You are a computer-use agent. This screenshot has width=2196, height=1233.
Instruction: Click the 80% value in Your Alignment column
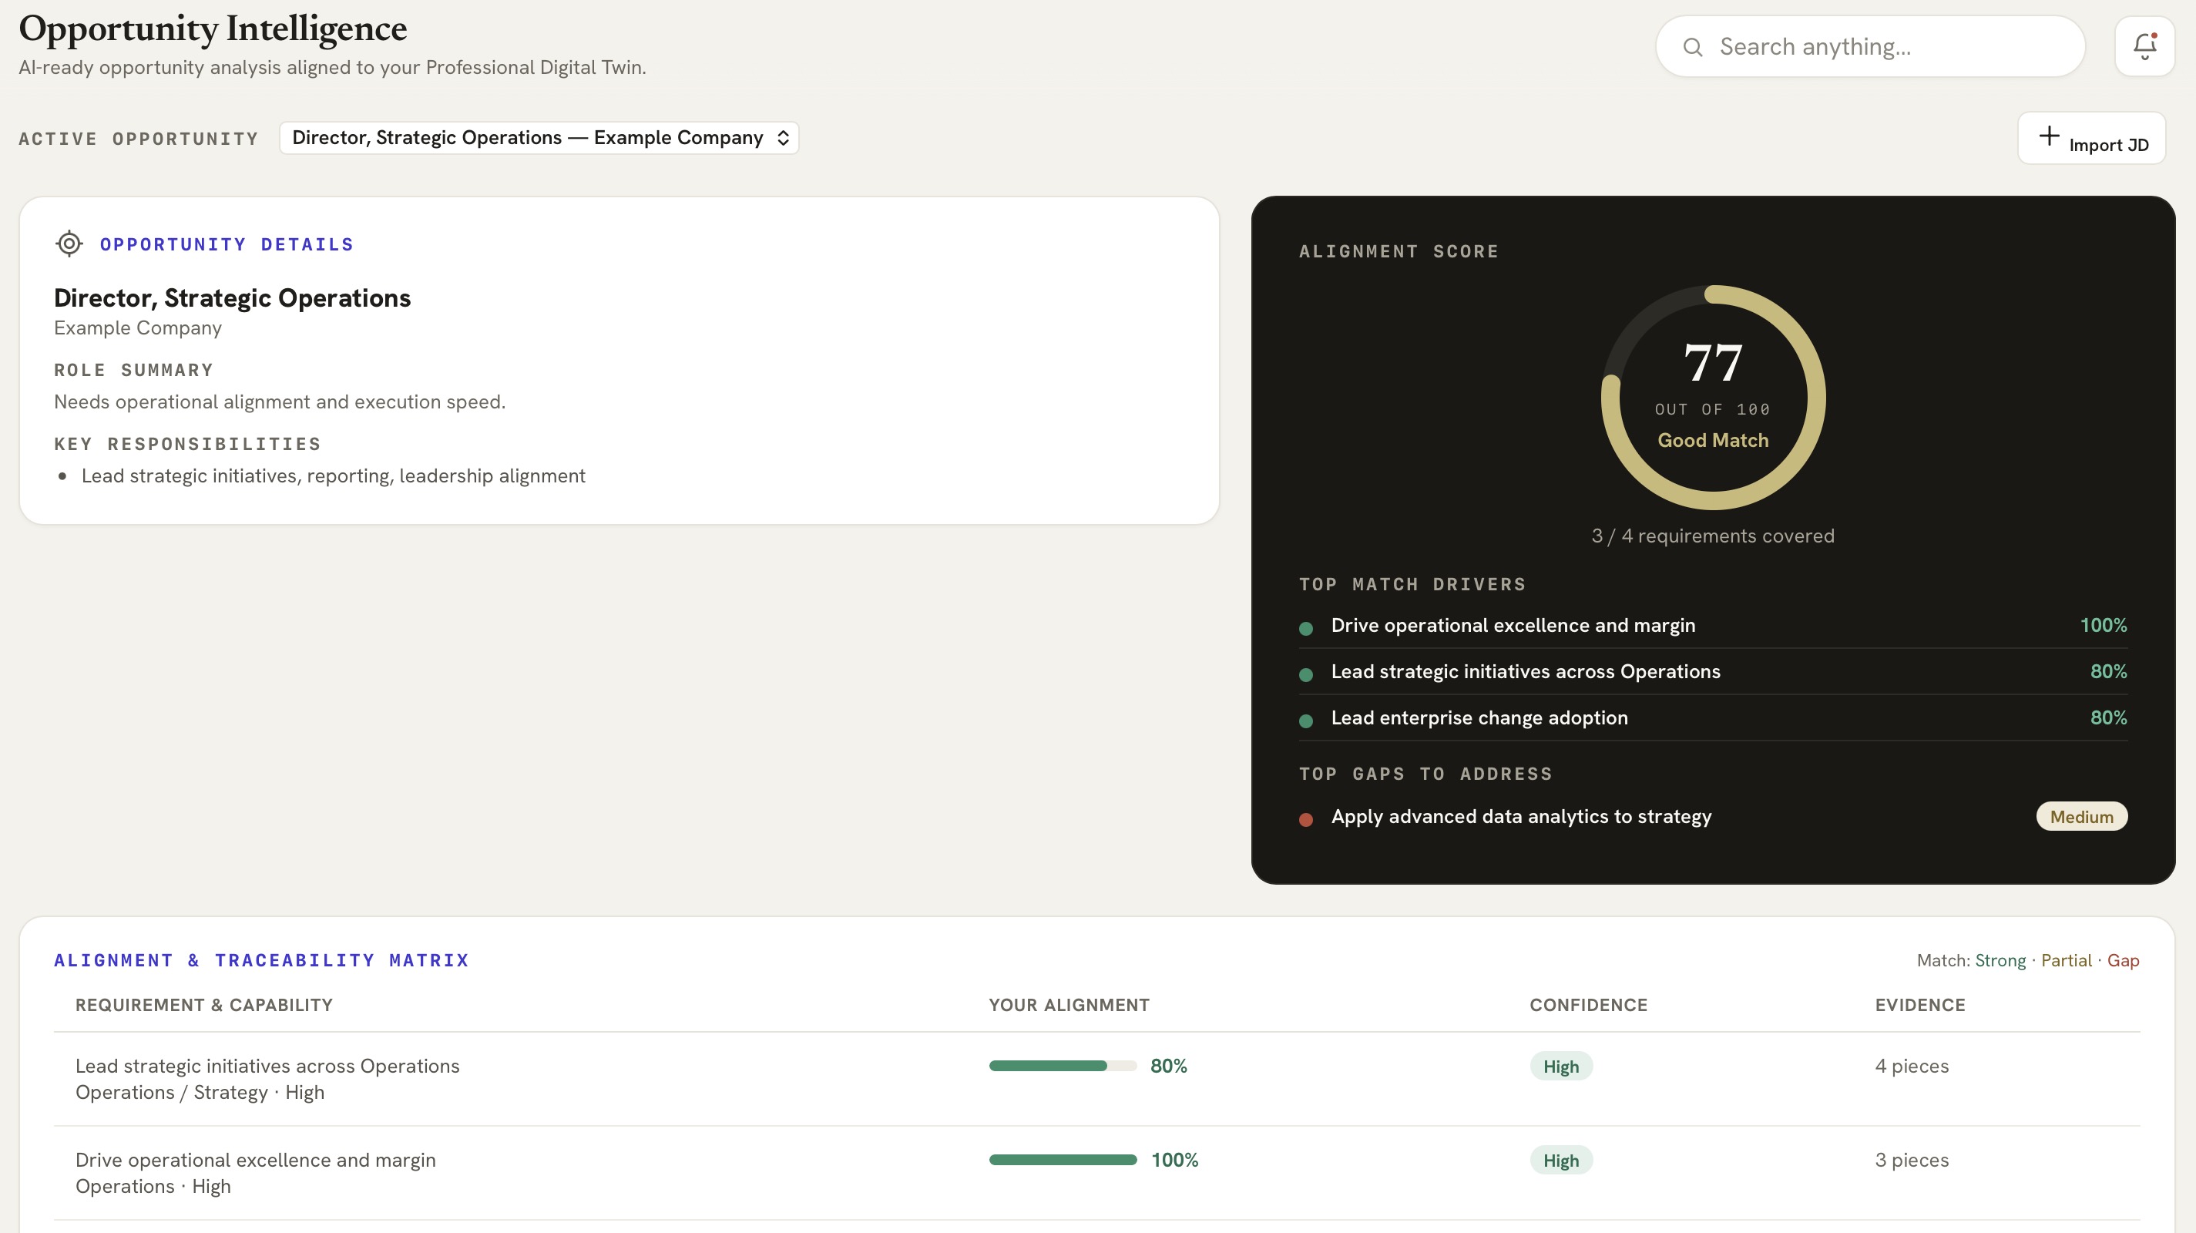pos(1169,1066)
